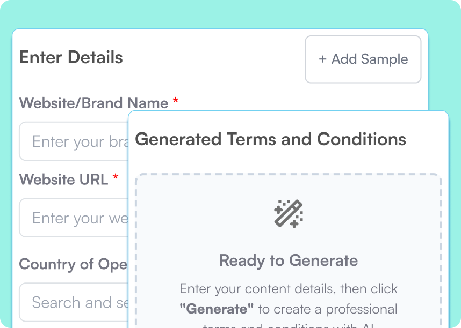461x328 pixels.
Task: Click the magic wand icon
Action: tap(289, 214)
